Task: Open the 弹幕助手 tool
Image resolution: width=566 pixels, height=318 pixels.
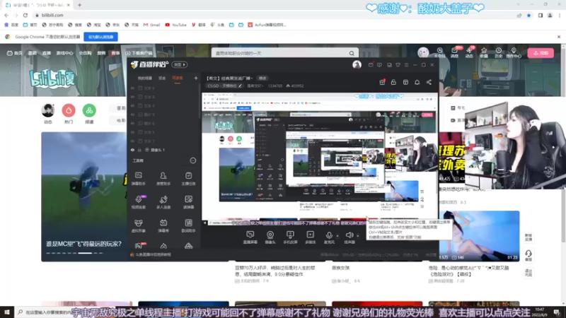Action: 138,179
